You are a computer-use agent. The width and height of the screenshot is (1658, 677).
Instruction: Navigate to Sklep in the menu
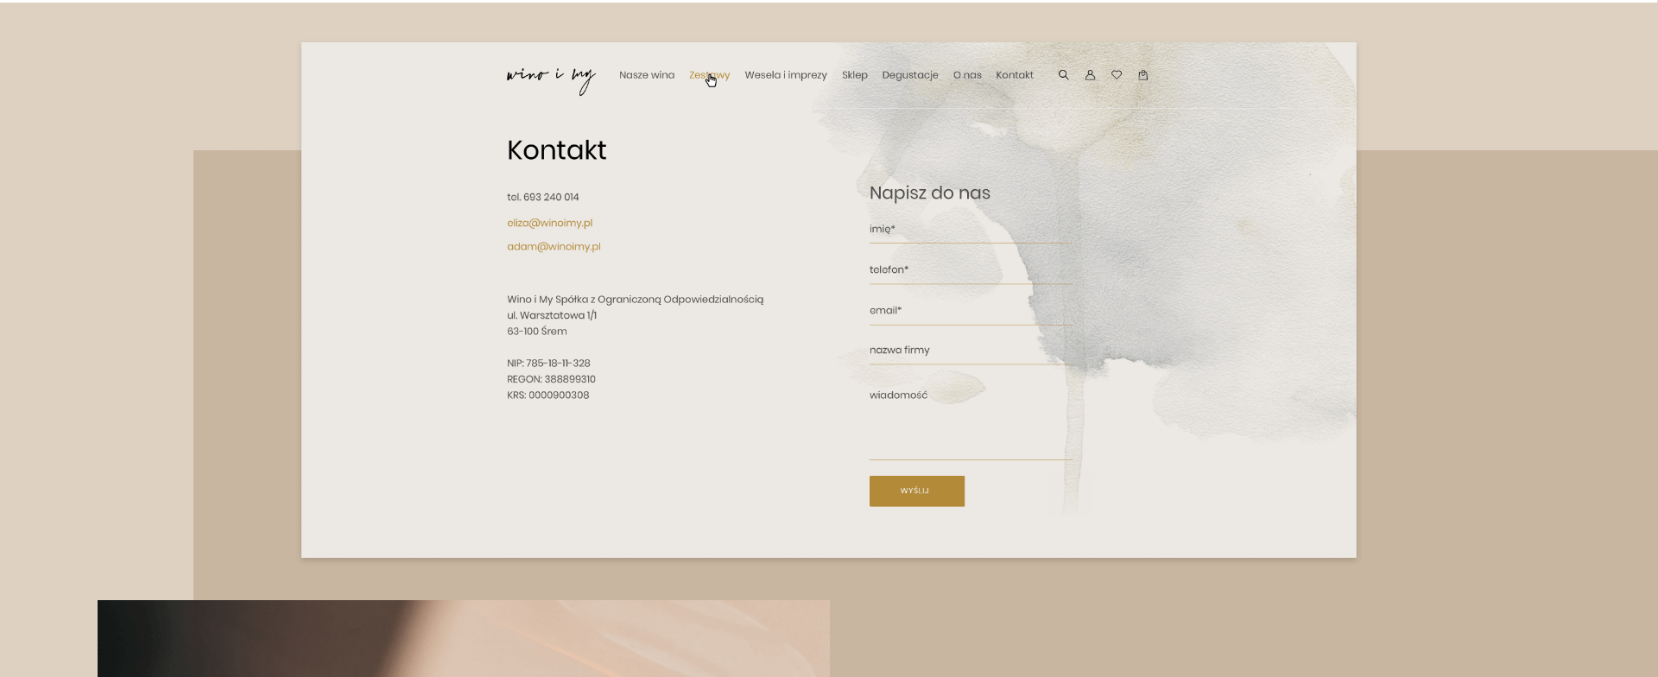pyautogui.click(x=854, y=75)
